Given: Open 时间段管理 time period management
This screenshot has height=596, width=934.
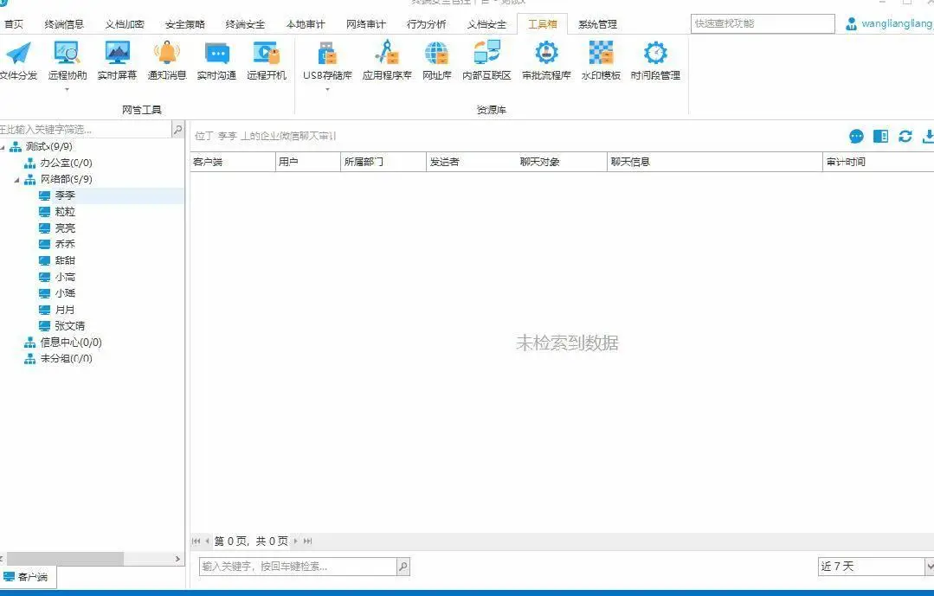Looking at the screenshot, I should coord(654,61).
